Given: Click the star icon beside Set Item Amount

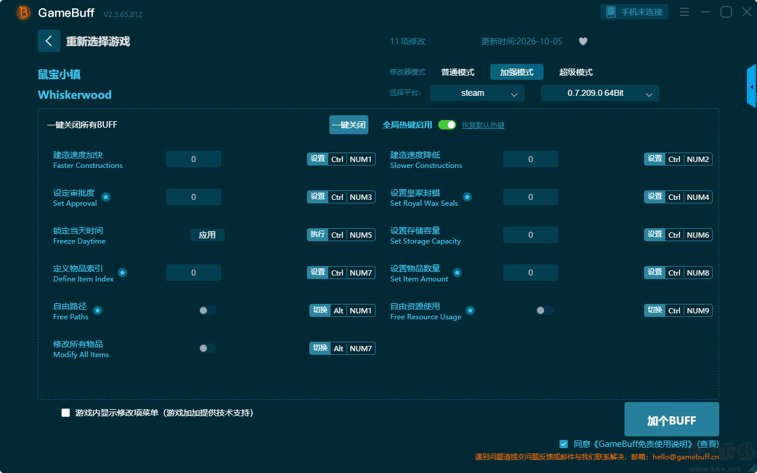Looking at the screenshot, I should (x=457, y=273).
